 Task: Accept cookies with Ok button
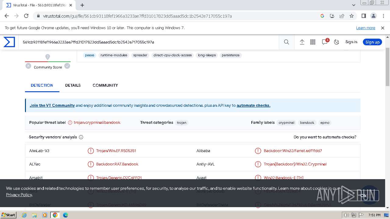coord(363,196)
